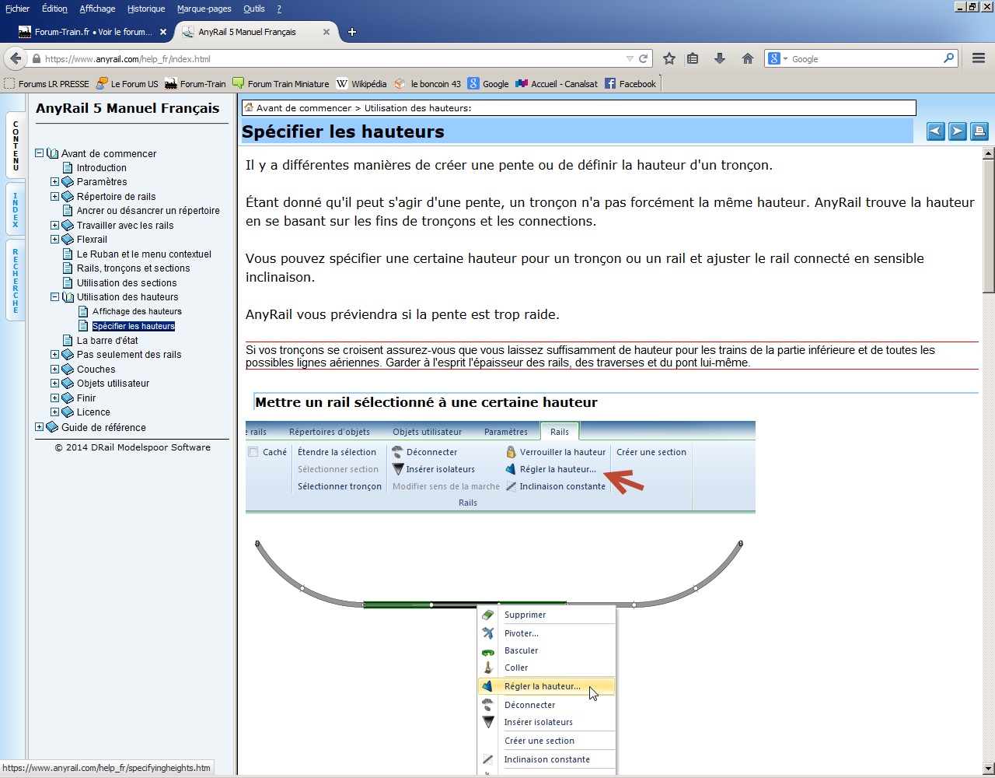Expand the Paramètres tree node

tap(55, 182)
